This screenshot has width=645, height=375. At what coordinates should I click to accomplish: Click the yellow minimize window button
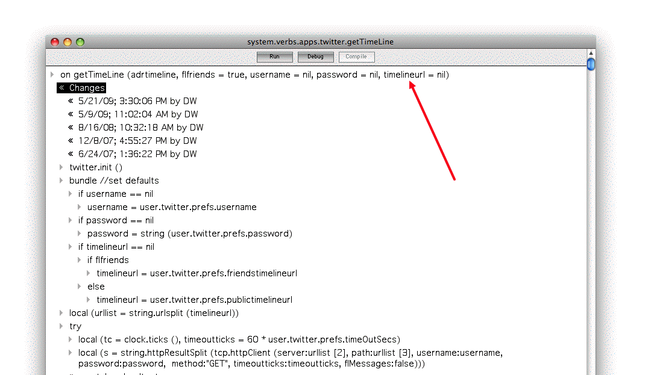[68, 42]
